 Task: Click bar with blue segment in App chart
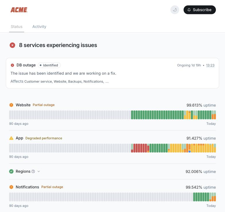point(189,148)
